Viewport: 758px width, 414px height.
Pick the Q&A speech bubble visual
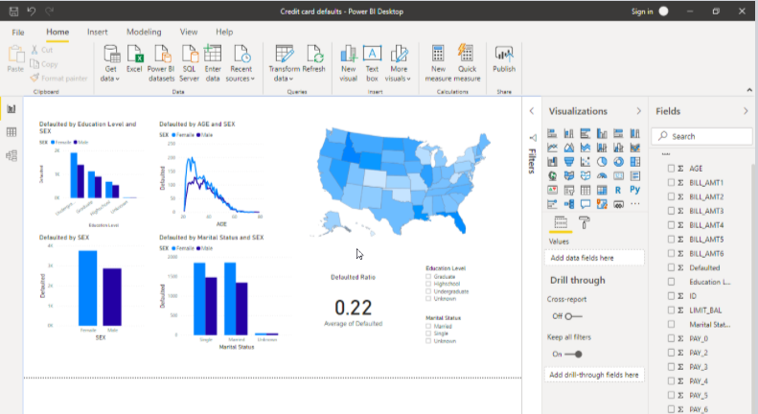point(586,204)
